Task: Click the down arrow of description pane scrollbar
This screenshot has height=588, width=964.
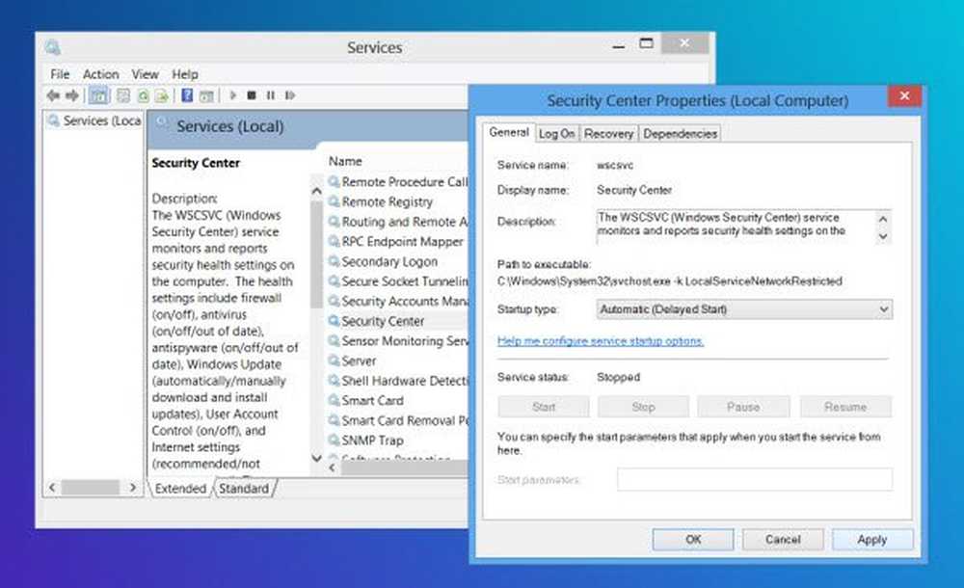Action: point(316,458)
